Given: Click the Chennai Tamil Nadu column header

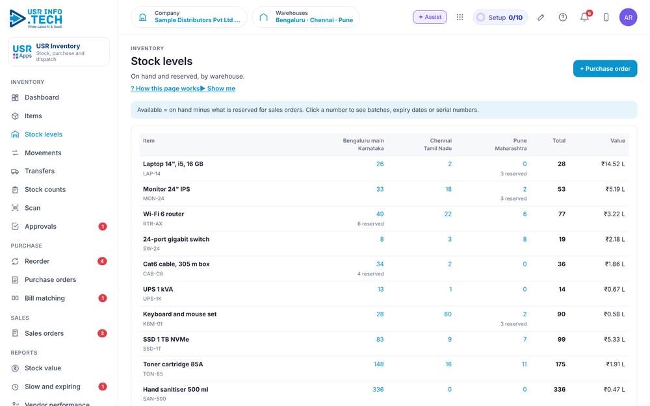Looking at the screenshot, I should click(437, 145).
